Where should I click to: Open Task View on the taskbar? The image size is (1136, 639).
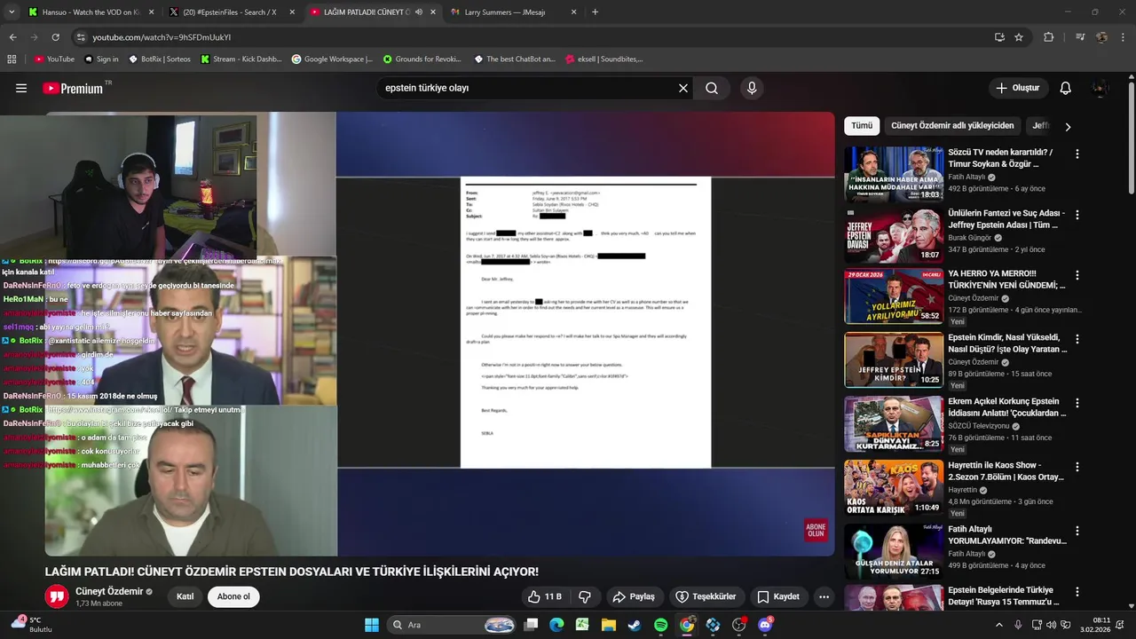pos(531,625)
